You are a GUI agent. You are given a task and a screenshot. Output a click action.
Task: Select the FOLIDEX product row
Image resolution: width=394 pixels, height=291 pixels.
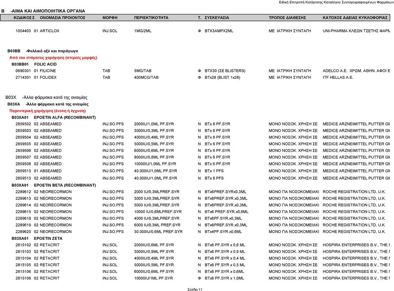click(202, 78)
